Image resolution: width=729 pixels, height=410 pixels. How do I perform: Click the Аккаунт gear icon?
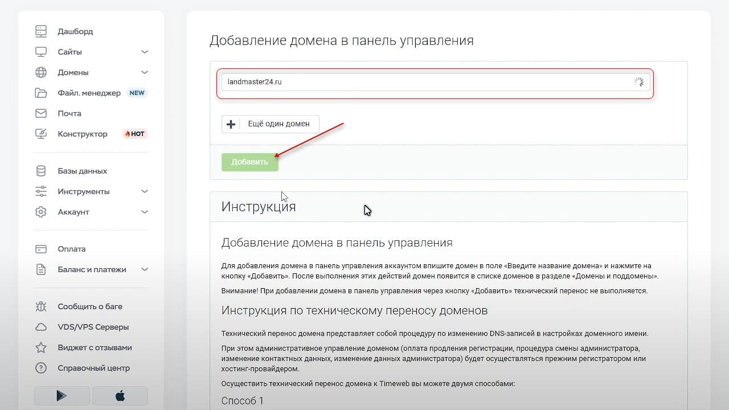tap(41, 212)
